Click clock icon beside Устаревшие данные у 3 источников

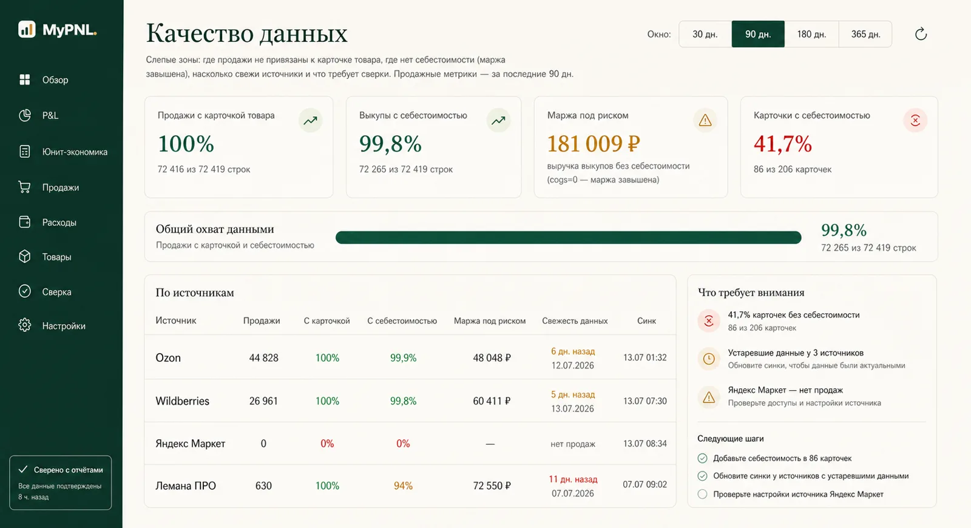708,359
